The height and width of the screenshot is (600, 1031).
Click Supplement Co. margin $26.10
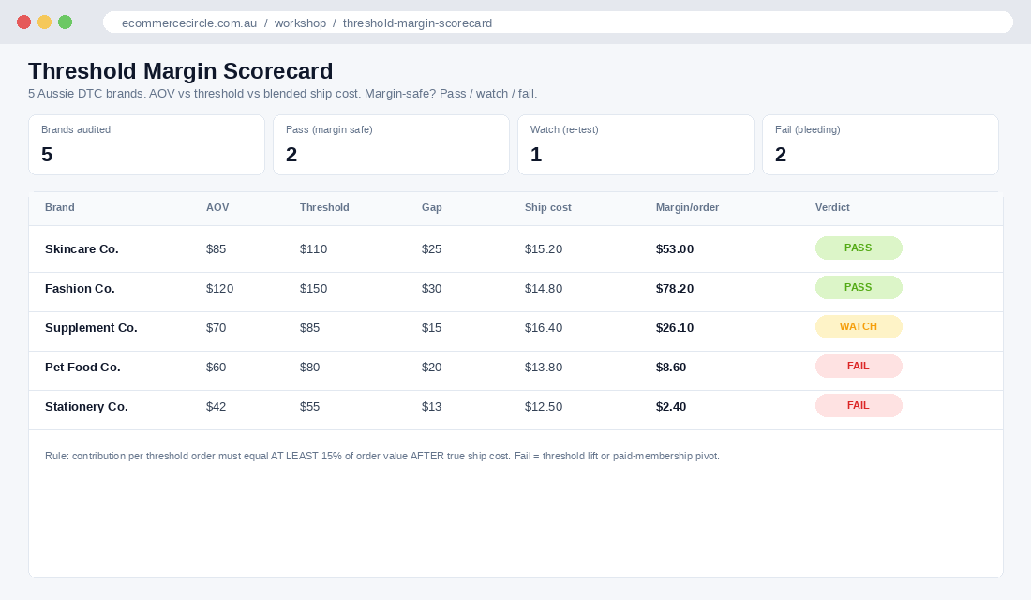click(x=675, y=327)
